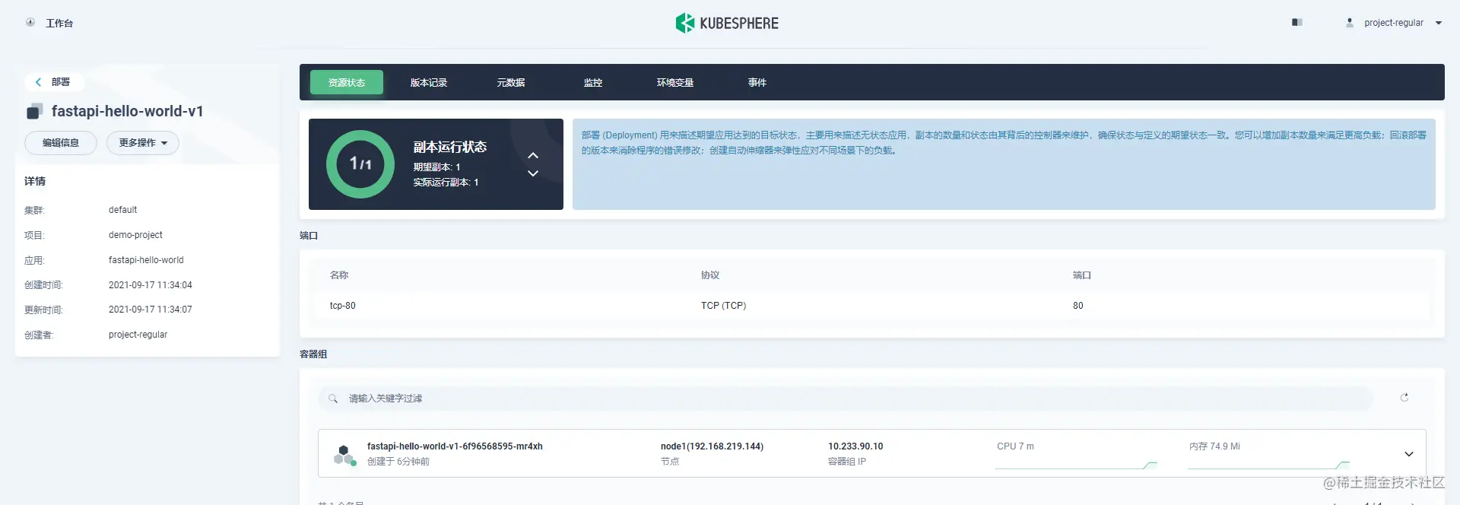Click the tcp-80 port name

pos(343,306)
